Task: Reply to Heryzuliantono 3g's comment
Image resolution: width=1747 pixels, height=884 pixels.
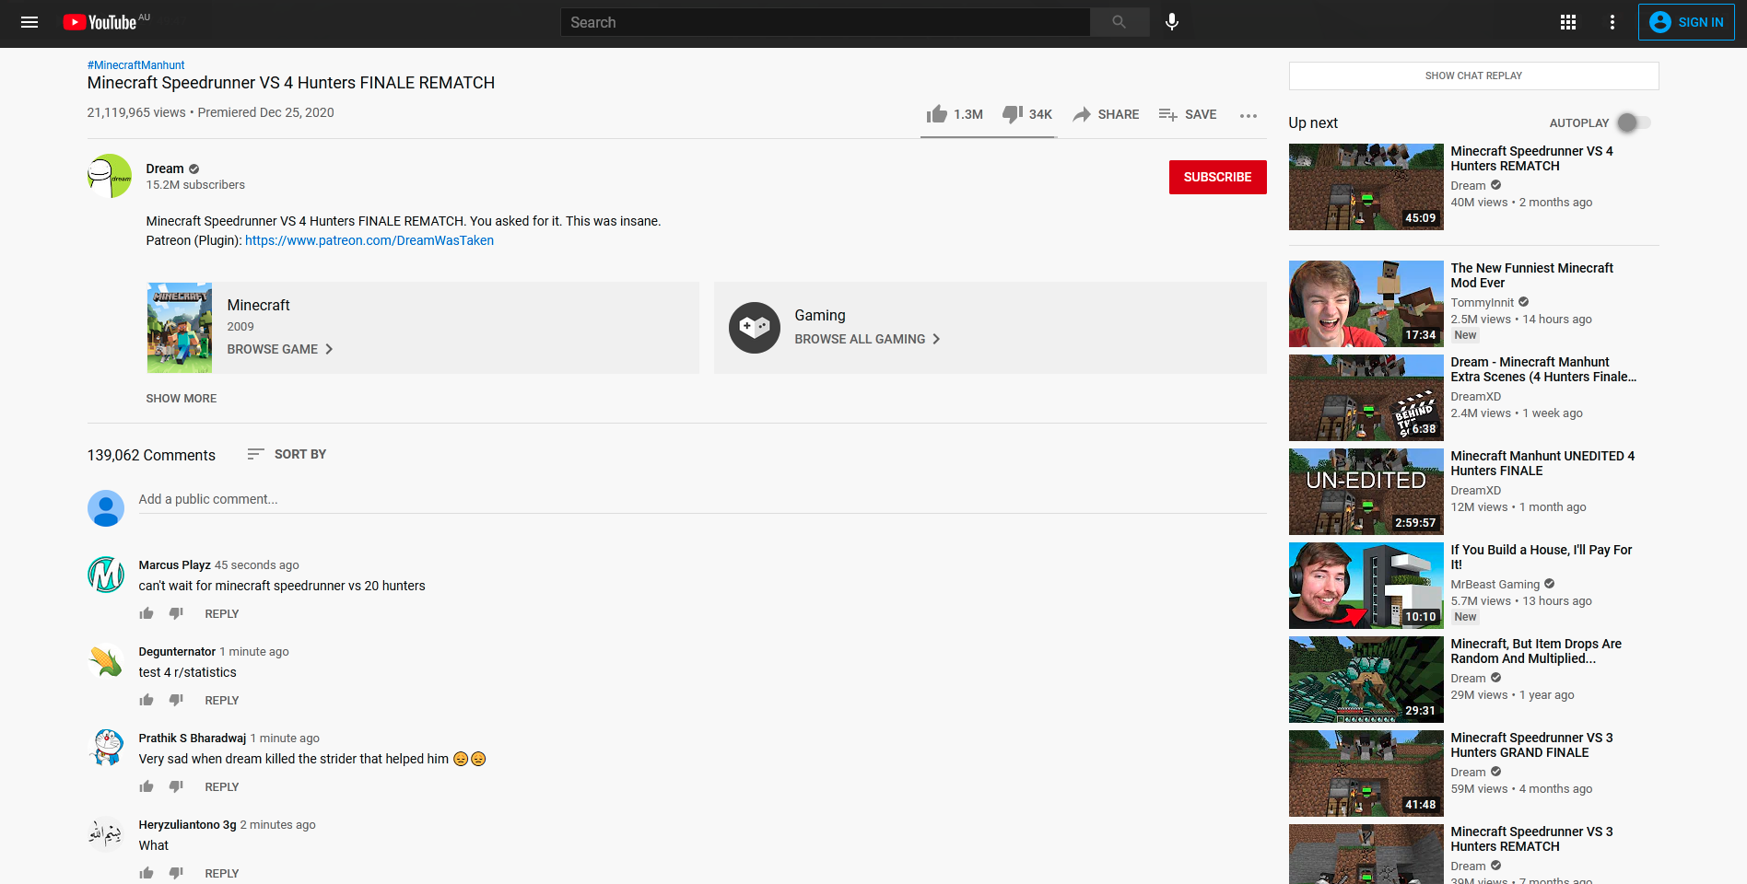Action: pos(222,874)
